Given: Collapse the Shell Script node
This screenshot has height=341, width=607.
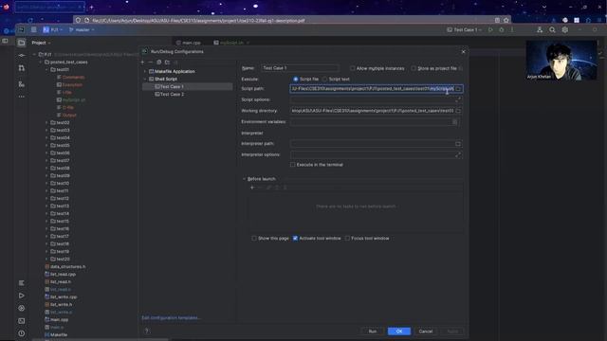Looking at the screenshot, I should 145,79.
